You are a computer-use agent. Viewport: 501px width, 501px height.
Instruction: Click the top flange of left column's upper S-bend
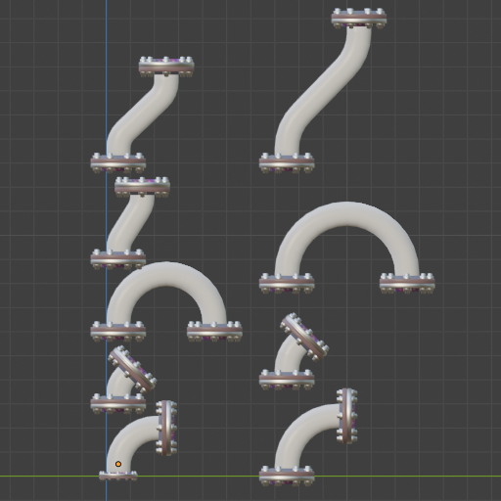[166, 67]
